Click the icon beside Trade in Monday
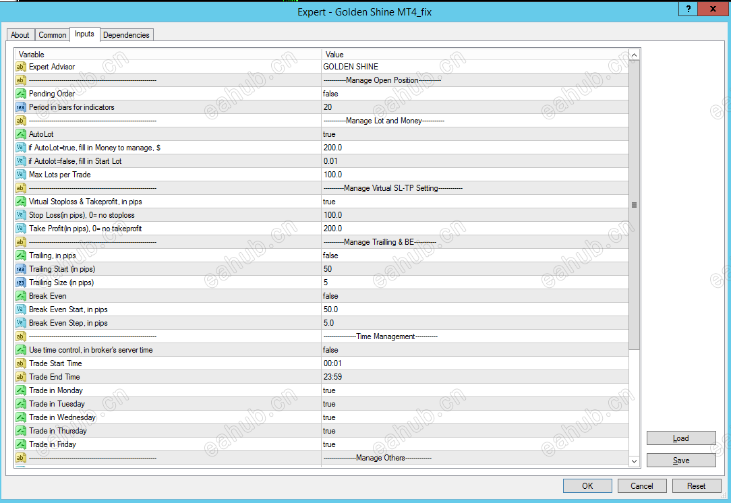731x503 pixels. [20, 391]
